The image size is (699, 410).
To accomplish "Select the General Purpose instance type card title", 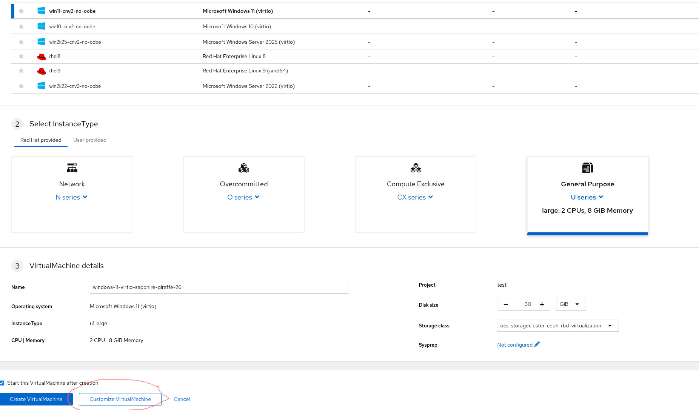I will coord(588,184).
